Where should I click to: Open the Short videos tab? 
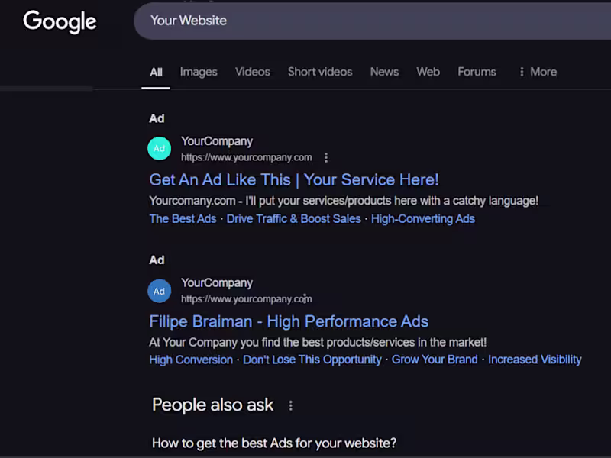point(320,72)
